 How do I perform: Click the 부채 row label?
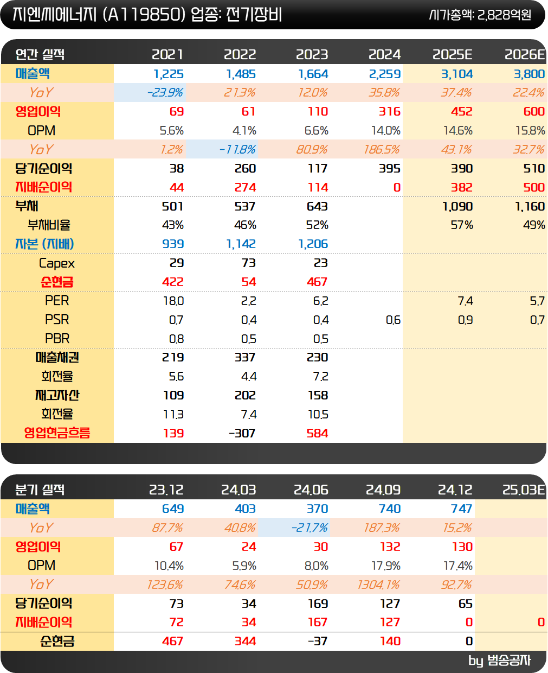[x=27, y=206]
